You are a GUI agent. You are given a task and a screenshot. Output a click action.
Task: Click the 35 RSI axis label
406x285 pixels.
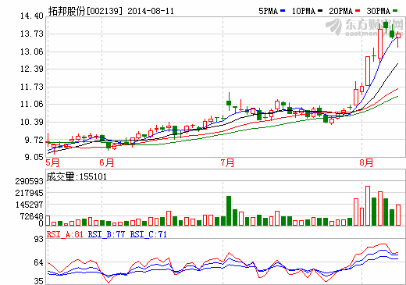39,281
